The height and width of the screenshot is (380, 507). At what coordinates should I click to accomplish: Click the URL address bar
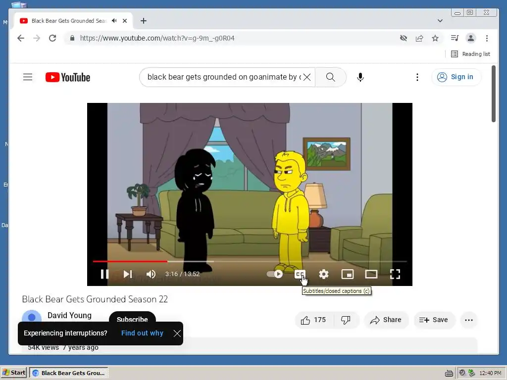[233, 38]
